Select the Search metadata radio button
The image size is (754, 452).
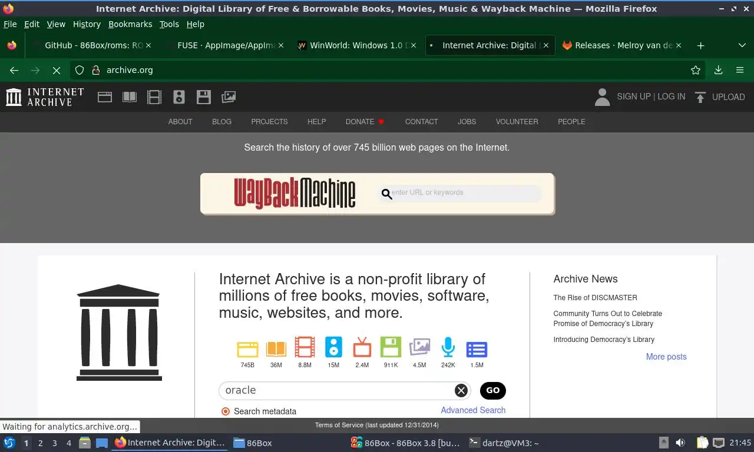(x=225, y=411)
